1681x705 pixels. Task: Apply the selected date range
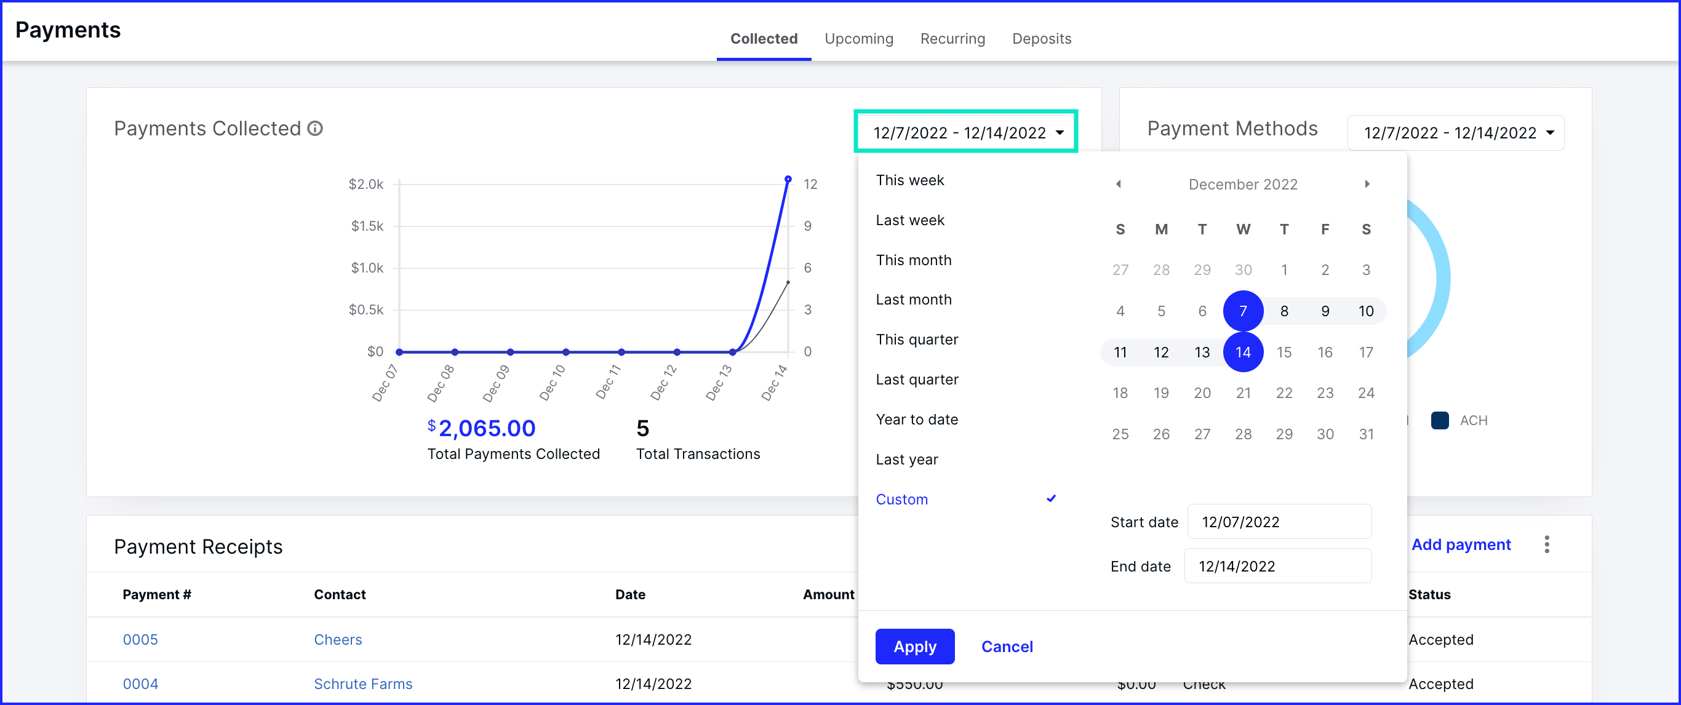click(914, 647)
